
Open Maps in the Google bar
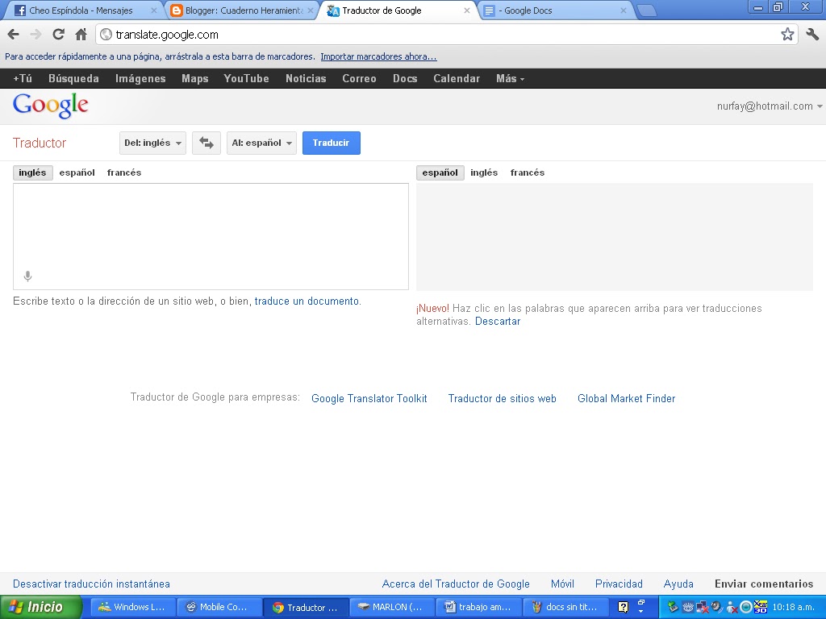pos(195,78)
